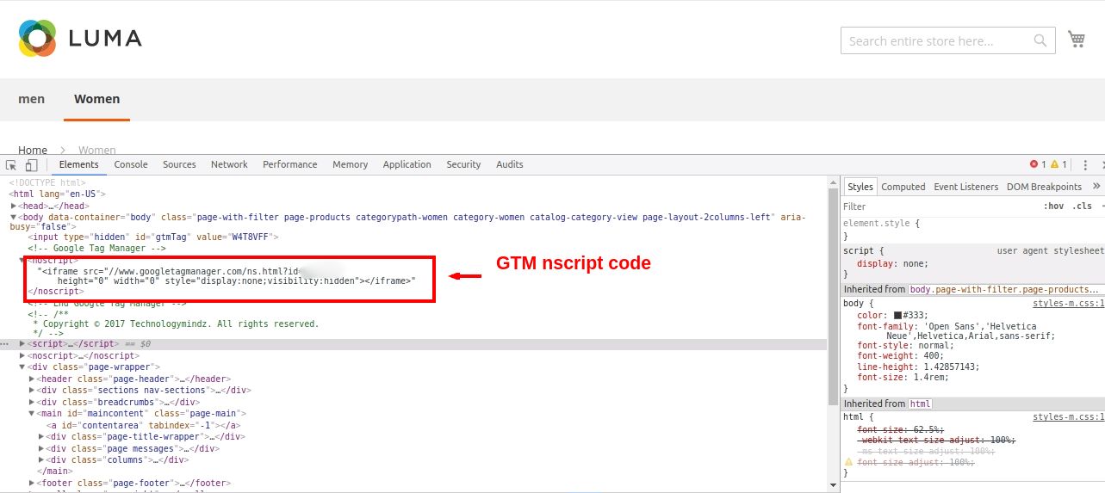Viewport: 1105px width, 493px height.
Task: Open the DOM Breakpoints pane tab
Action: [x=1044, y=187]
